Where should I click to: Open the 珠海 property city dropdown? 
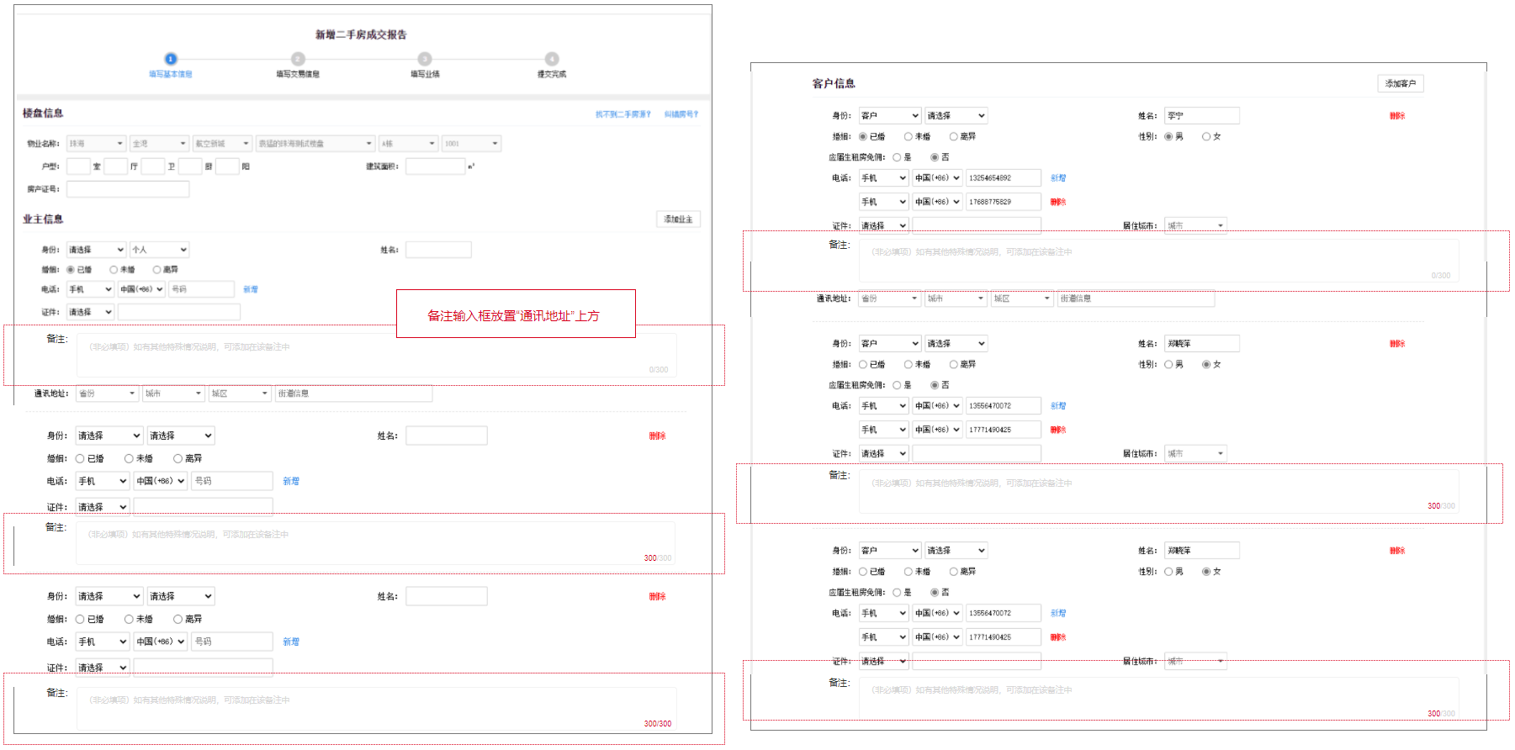[96, 144]
